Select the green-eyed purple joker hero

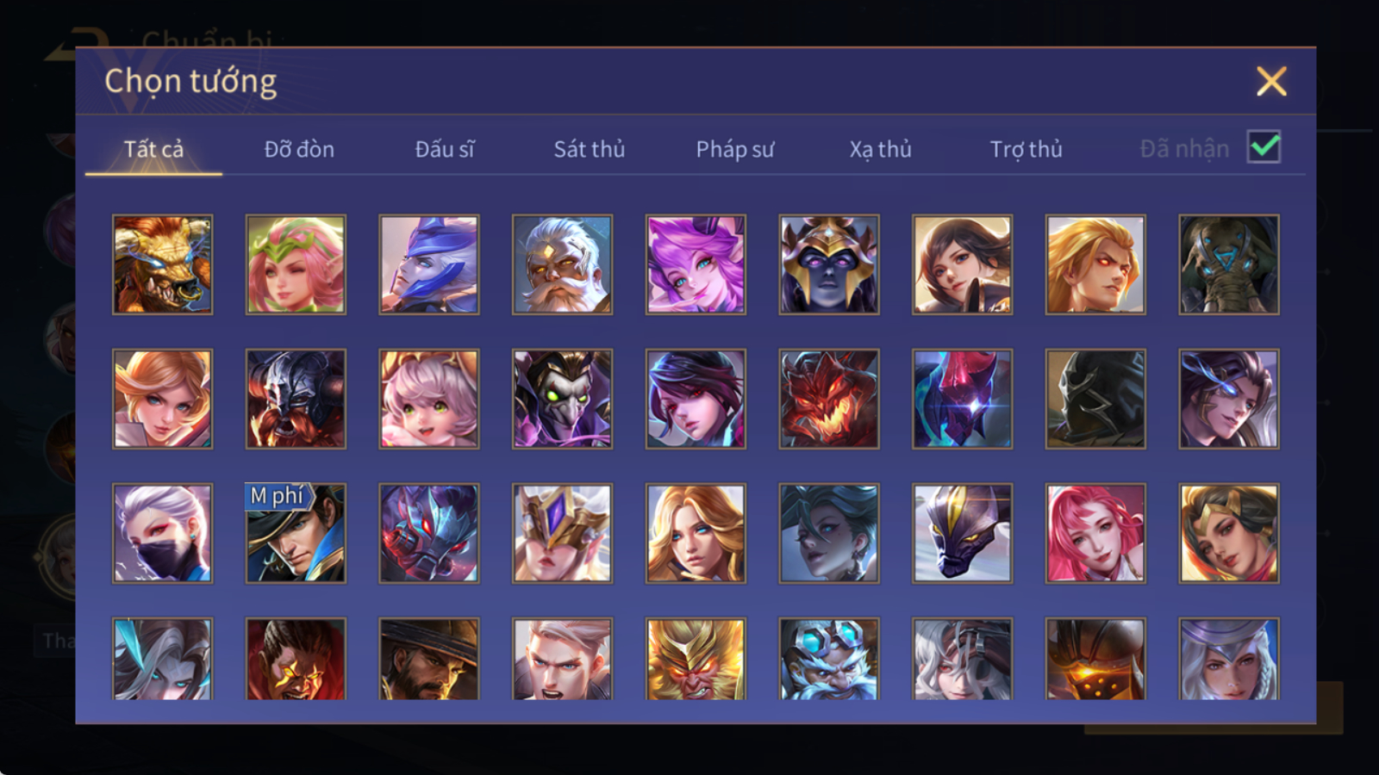coord(562,399)
